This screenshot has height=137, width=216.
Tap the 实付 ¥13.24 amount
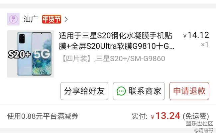[156, 116]
